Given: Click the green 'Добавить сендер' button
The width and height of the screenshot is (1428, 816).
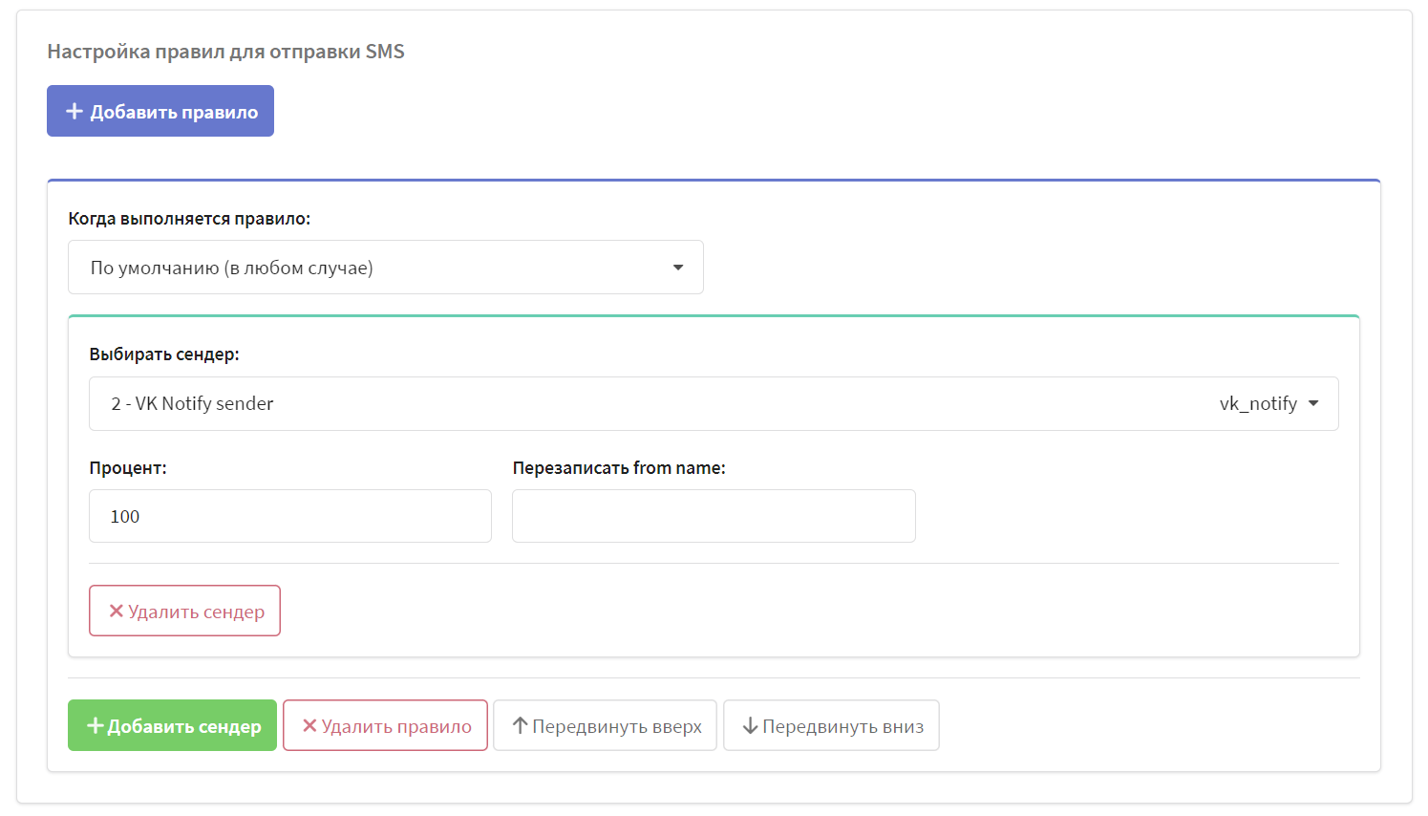Looking at the screenshot, I should point(172,725).
